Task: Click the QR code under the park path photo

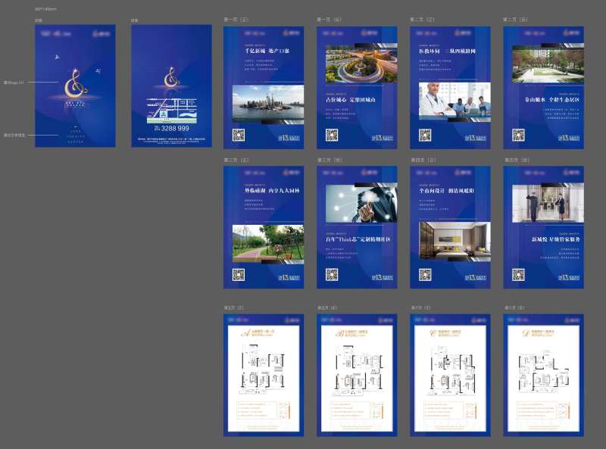Action: tap(238, 274)
